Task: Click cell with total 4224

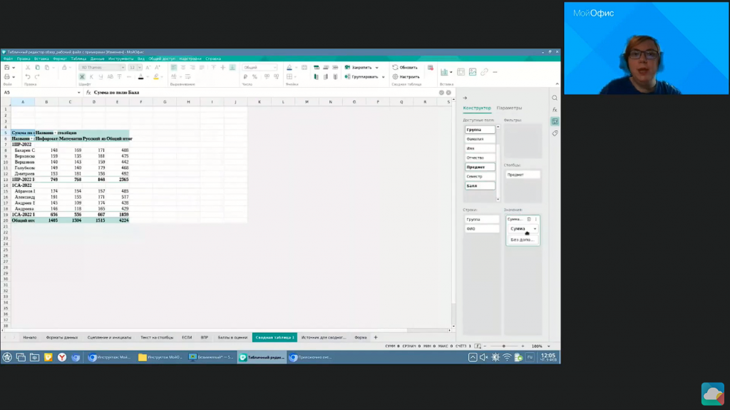Action: (x=118, y=220)
